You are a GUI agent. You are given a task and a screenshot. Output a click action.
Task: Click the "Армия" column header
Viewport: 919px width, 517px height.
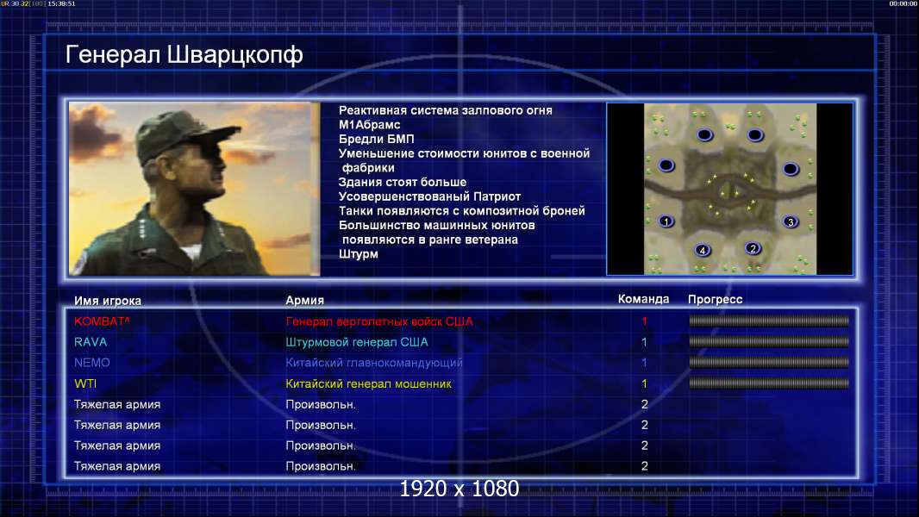pos(305,300)
